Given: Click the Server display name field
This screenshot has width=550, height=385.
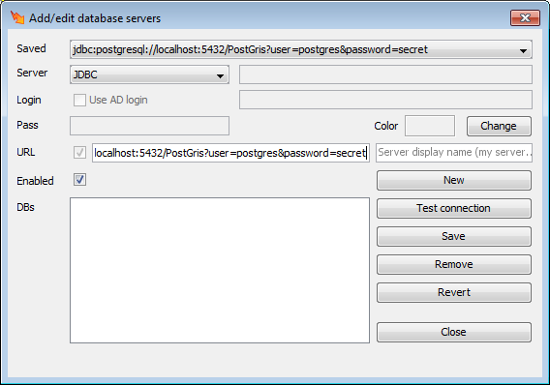Looking at the screenshot, I should (454, 153).
